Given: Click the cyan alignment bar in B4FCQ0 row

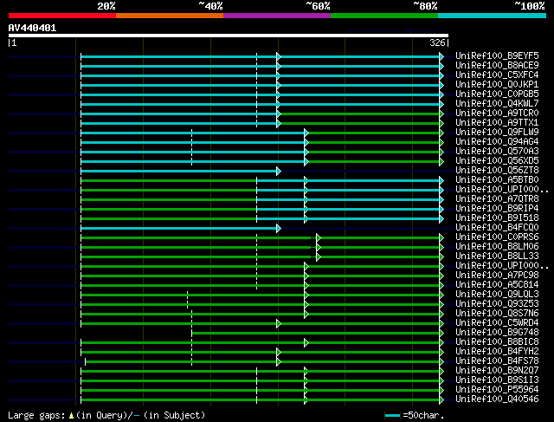Looking at the screenshot, I should [178, 229].
